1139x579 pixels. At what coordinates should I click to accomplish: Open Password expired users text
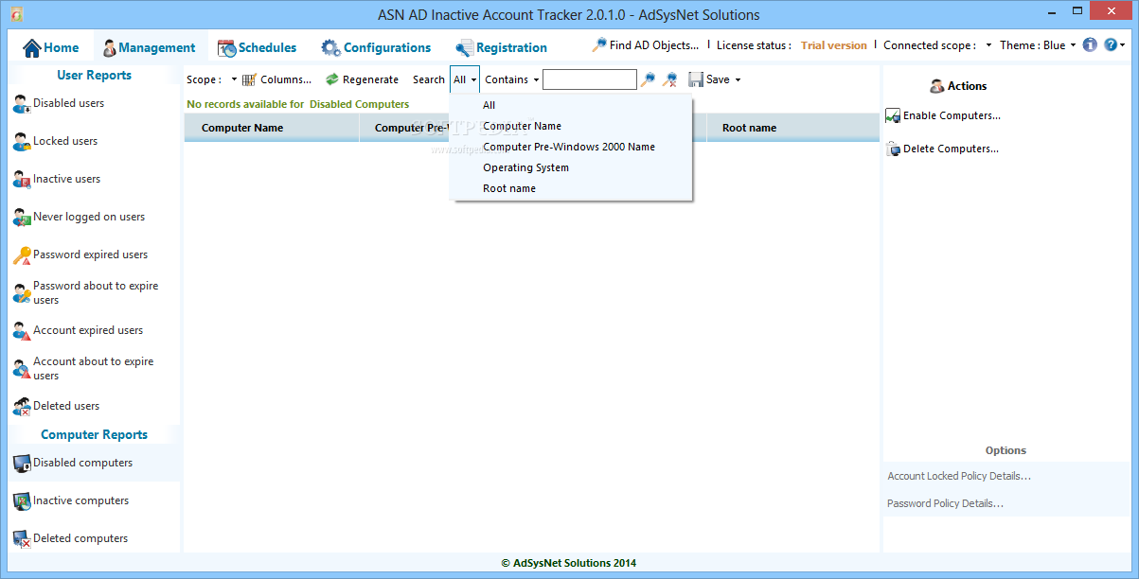click(90, 254)
